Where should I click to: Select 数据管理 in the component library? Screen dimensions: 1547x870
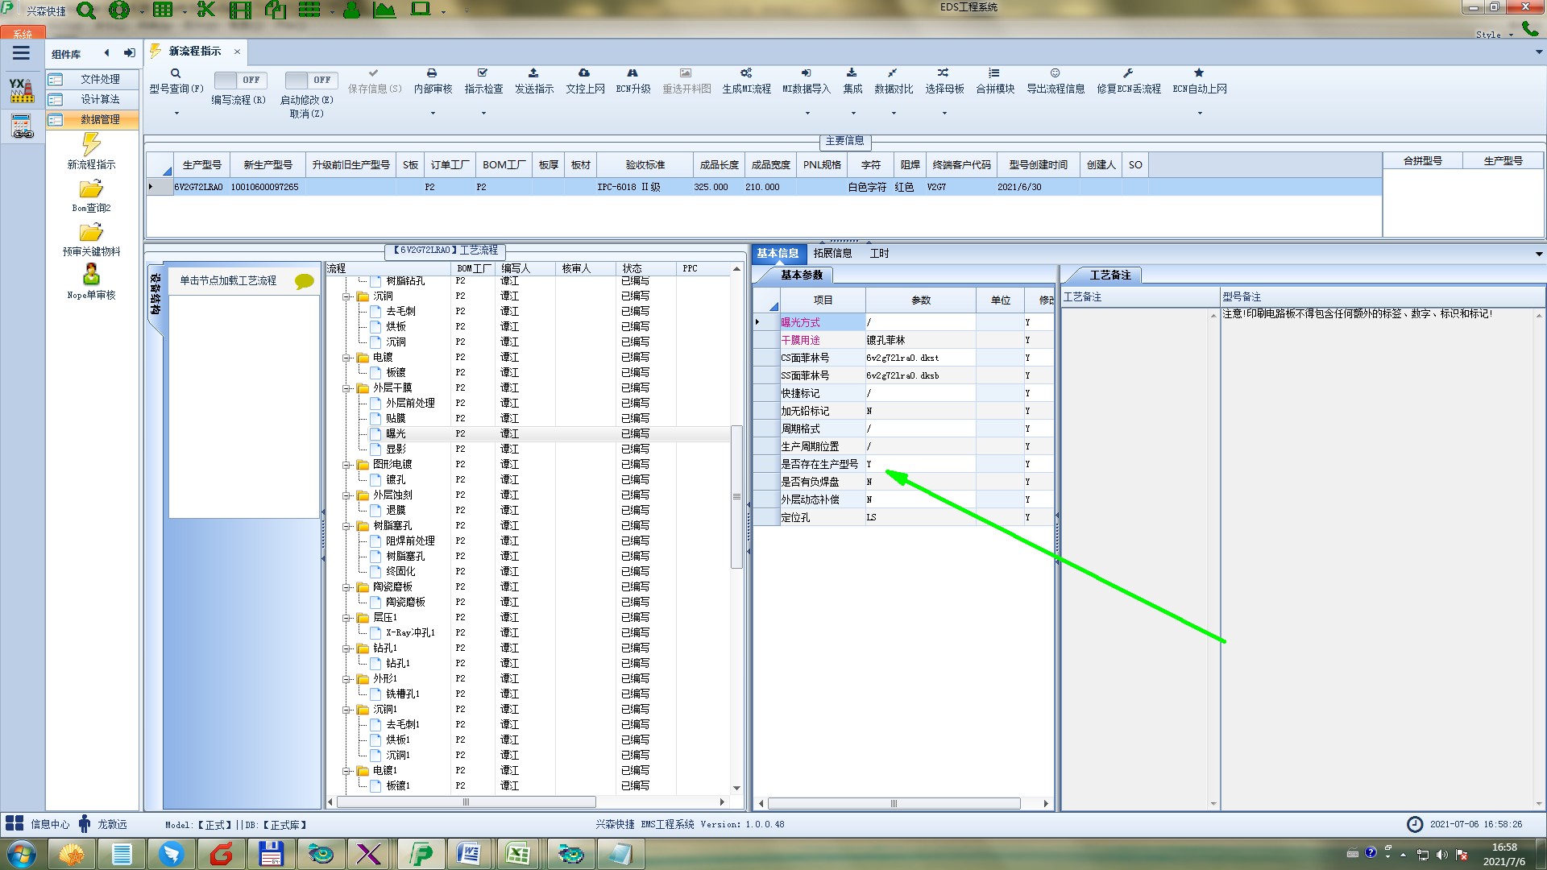click(100, 119)
